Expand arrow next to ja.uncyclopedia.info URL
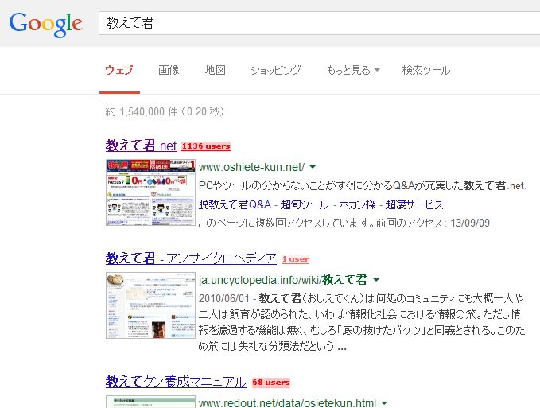 tap(376, 280)
